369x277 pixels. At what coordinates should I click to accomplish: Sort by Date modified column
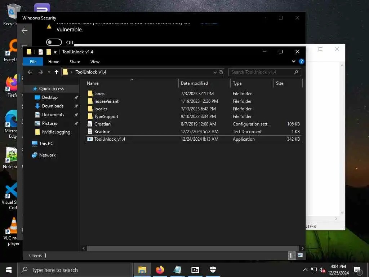point(194,83)
